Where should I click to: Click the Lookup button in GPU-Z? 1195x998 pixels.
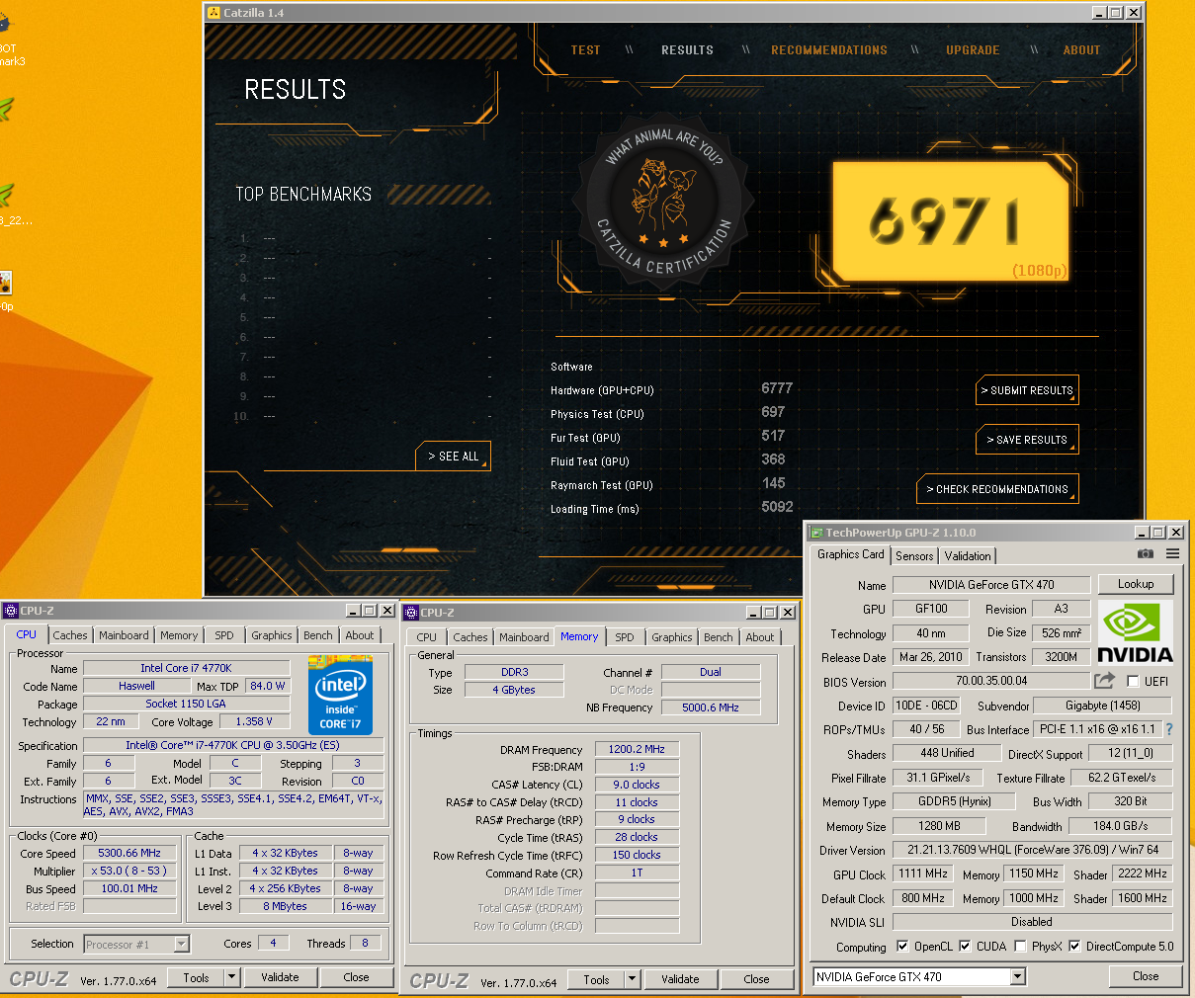click(x=1136, y=584)
